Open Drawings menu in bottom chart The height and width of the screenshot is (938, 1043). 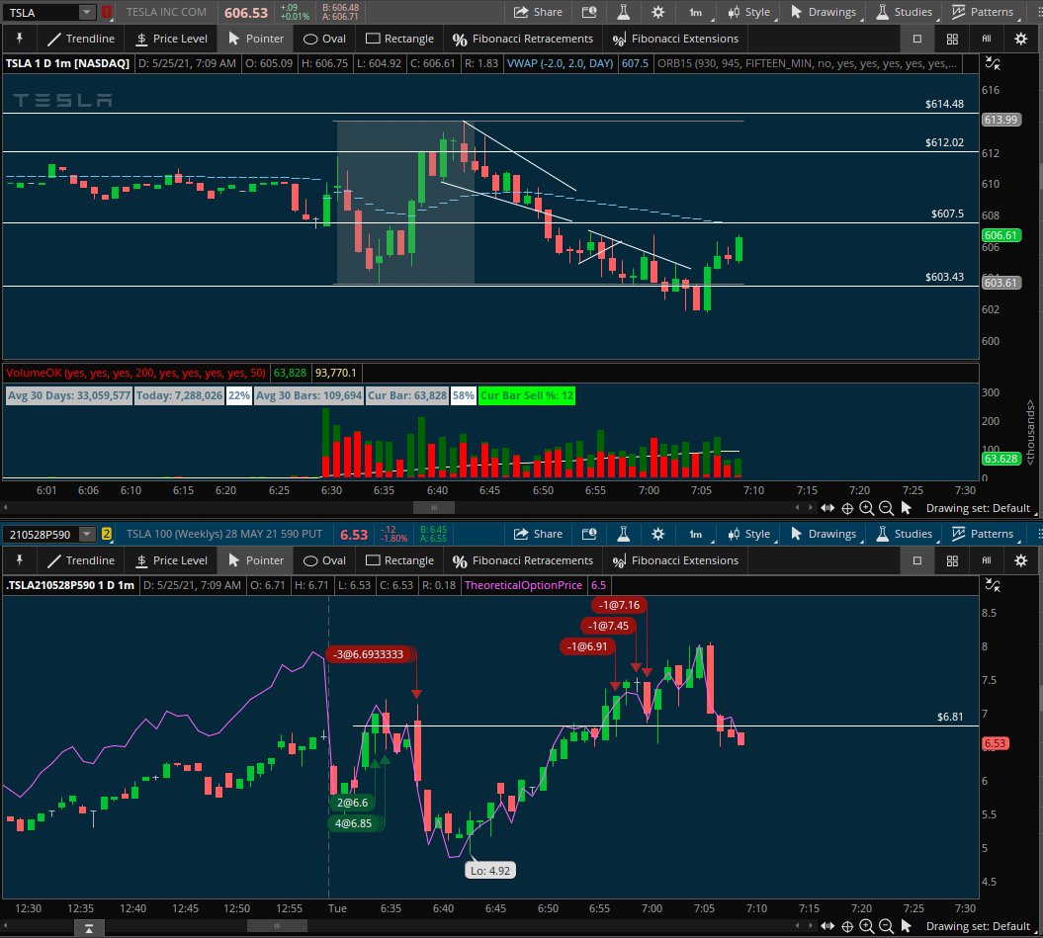click(x=824, y=534)
